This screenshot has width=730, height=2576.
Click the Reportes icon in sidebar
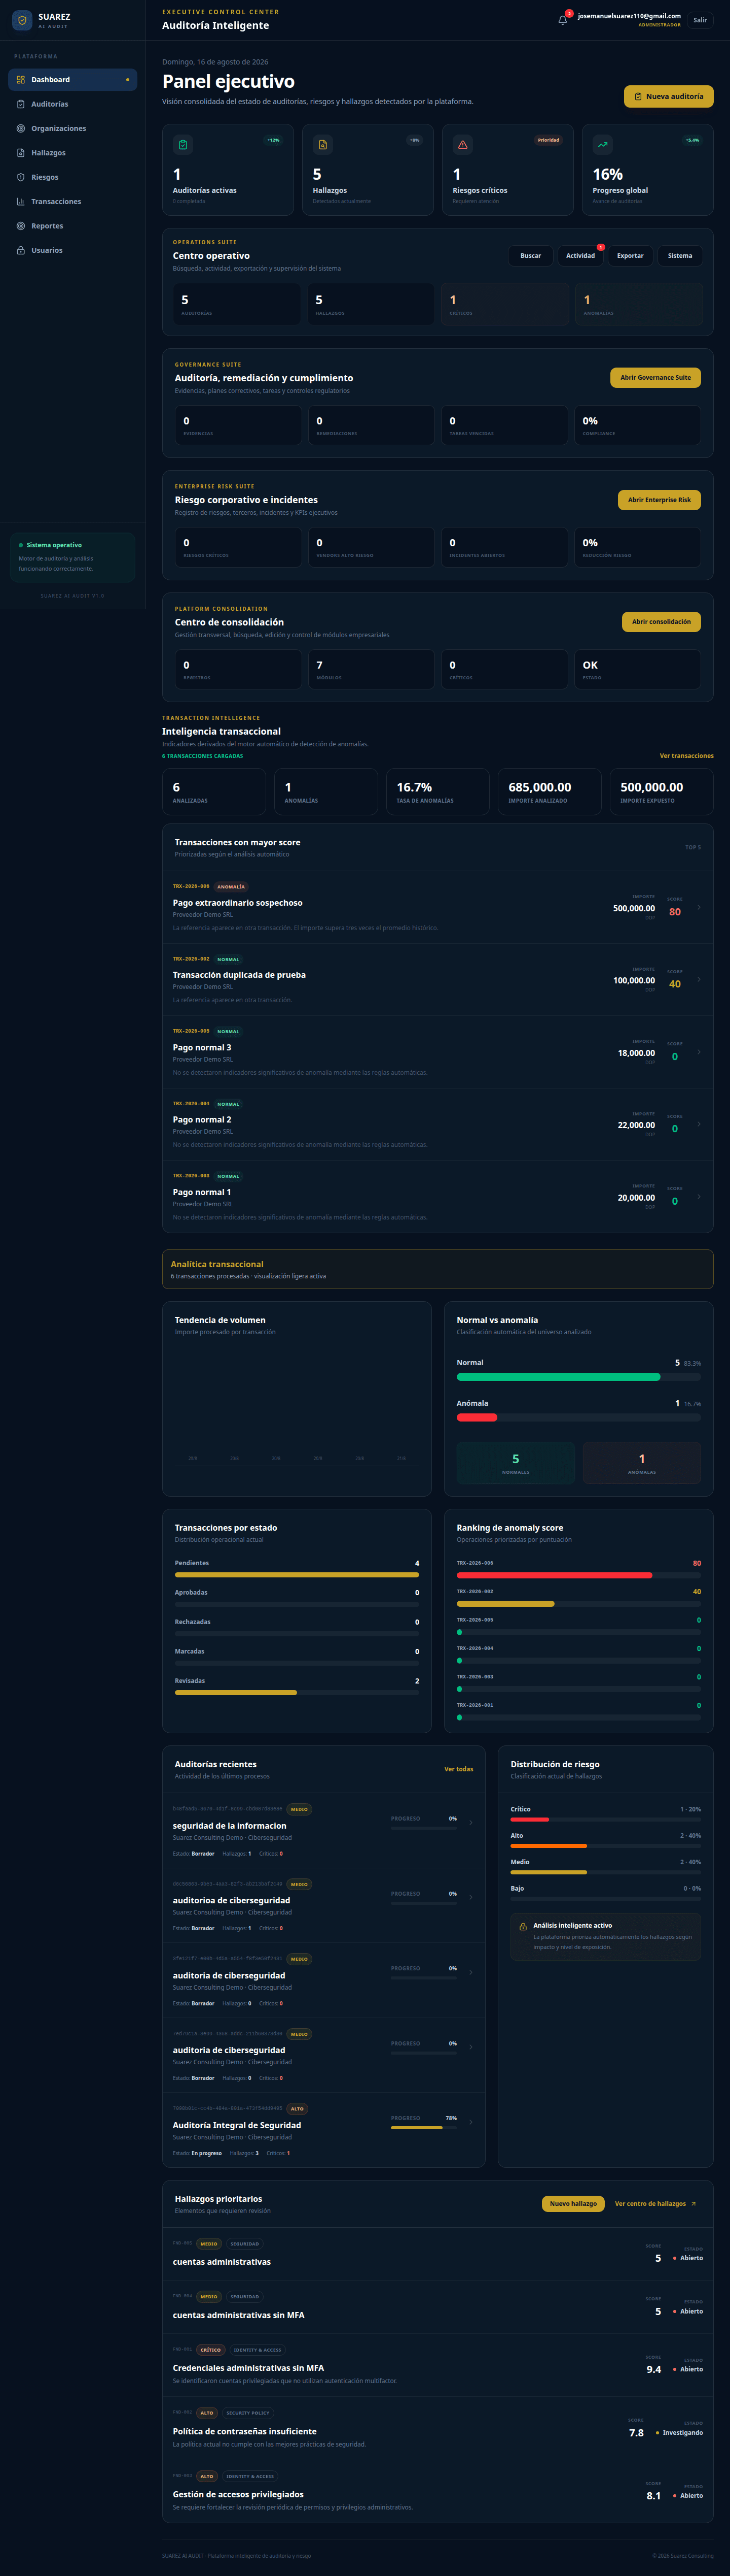[x=21, y=226]
